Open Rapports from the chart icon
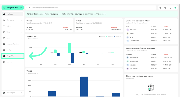Screen dimensions: 180x101 4,62
